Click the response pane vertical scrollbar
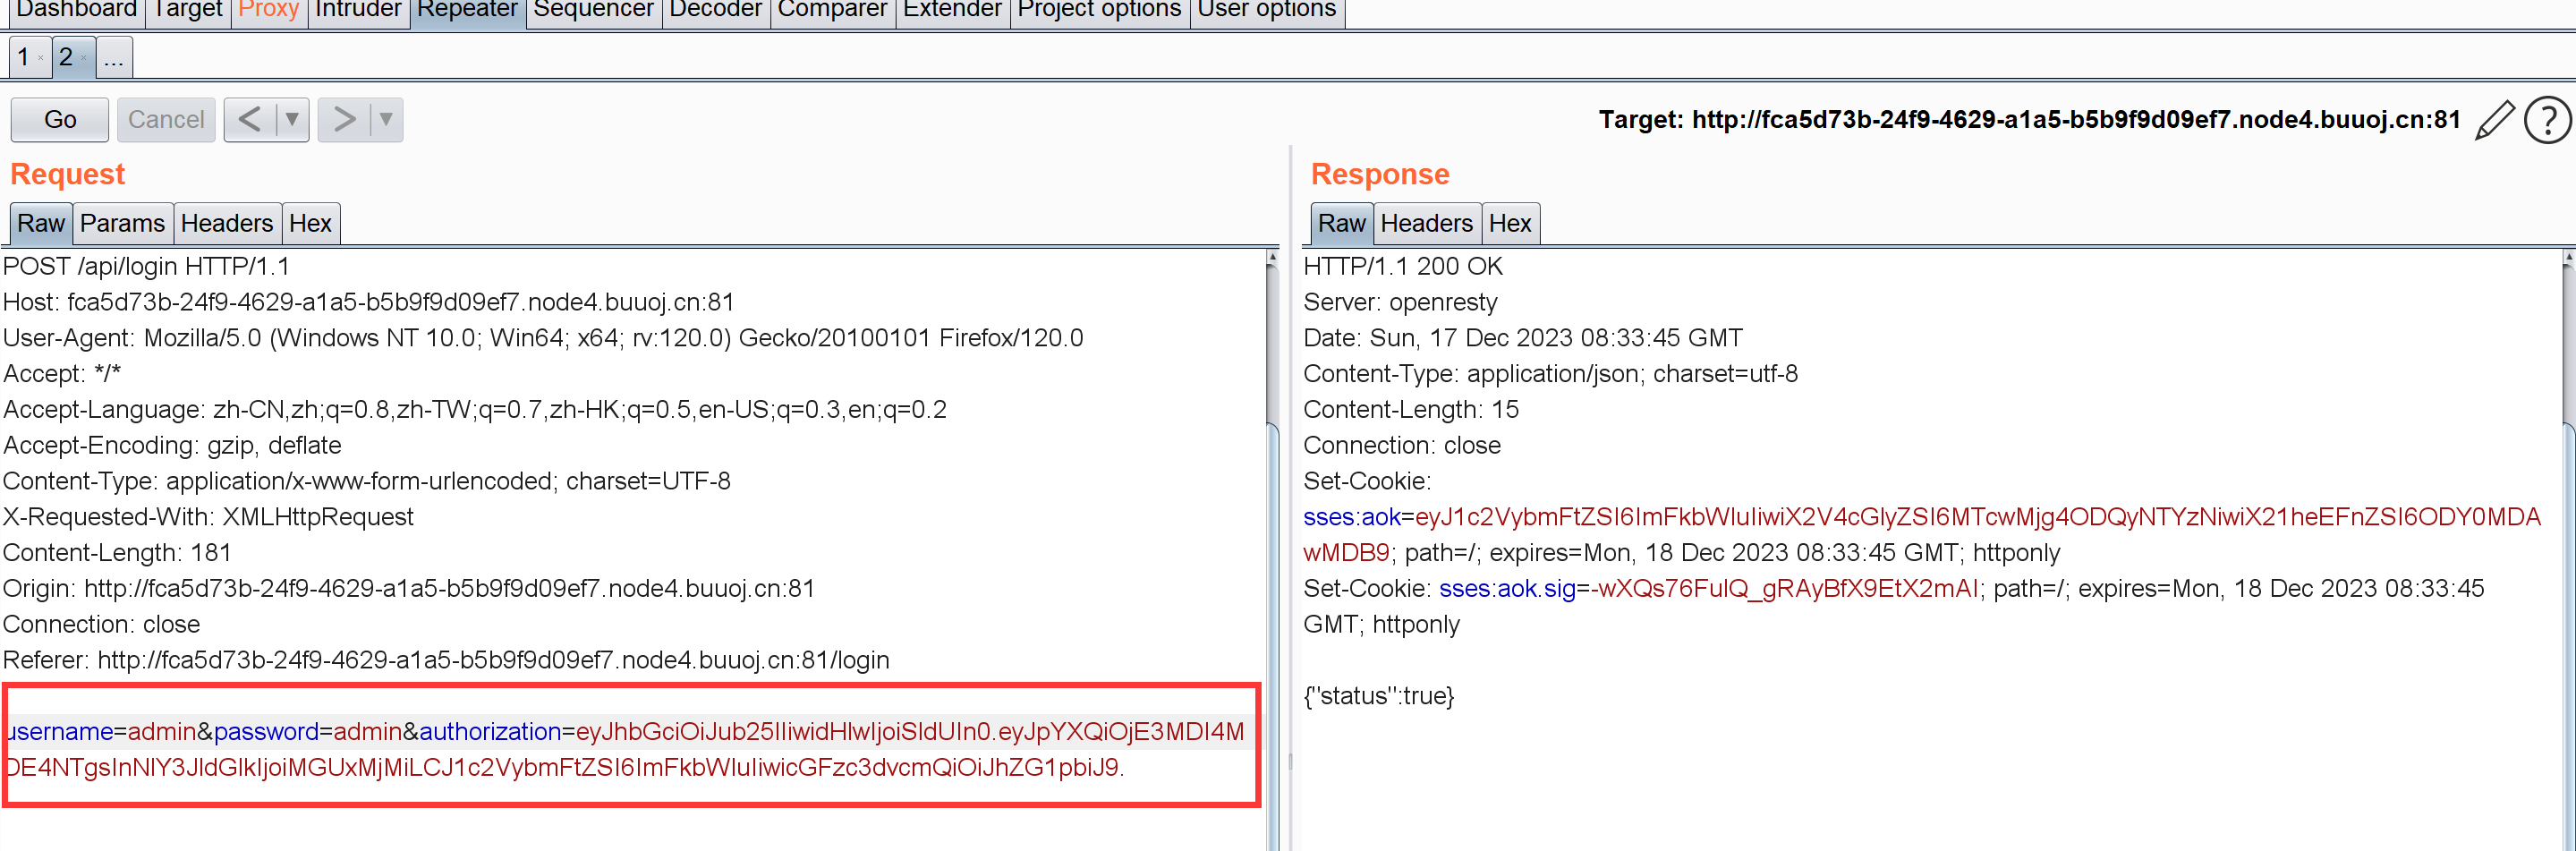 (x=2568, y=550)
